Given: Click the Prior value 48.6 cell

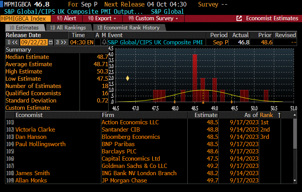Looking at the screenshot, I should 266,42.
